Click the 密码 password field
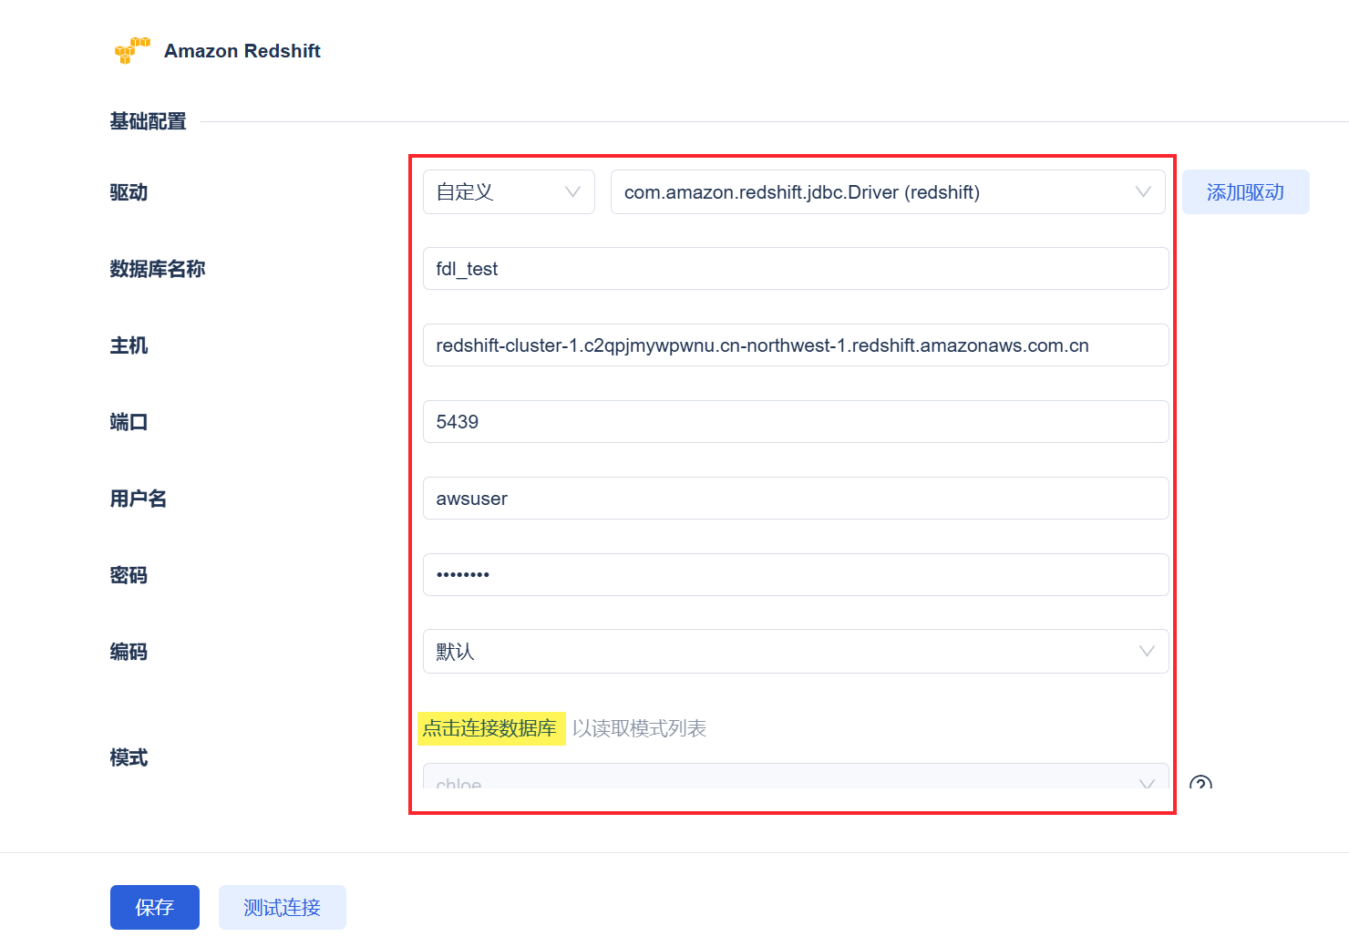Screen dimensions: 1349x937 point(796,575)
